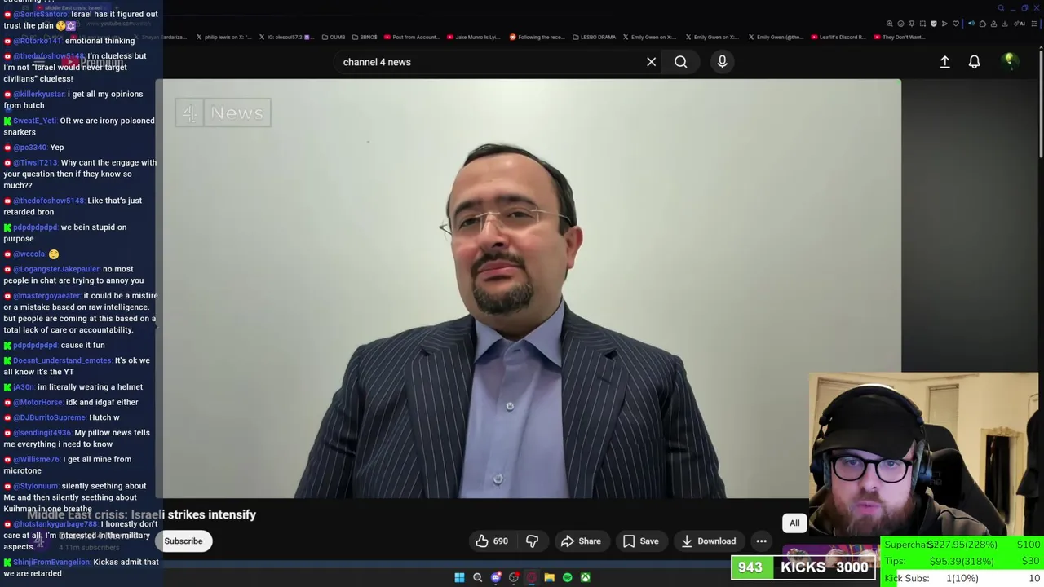Open the more actions ellipsis menu
The image size is (1044, 587).
coord(761,541)
